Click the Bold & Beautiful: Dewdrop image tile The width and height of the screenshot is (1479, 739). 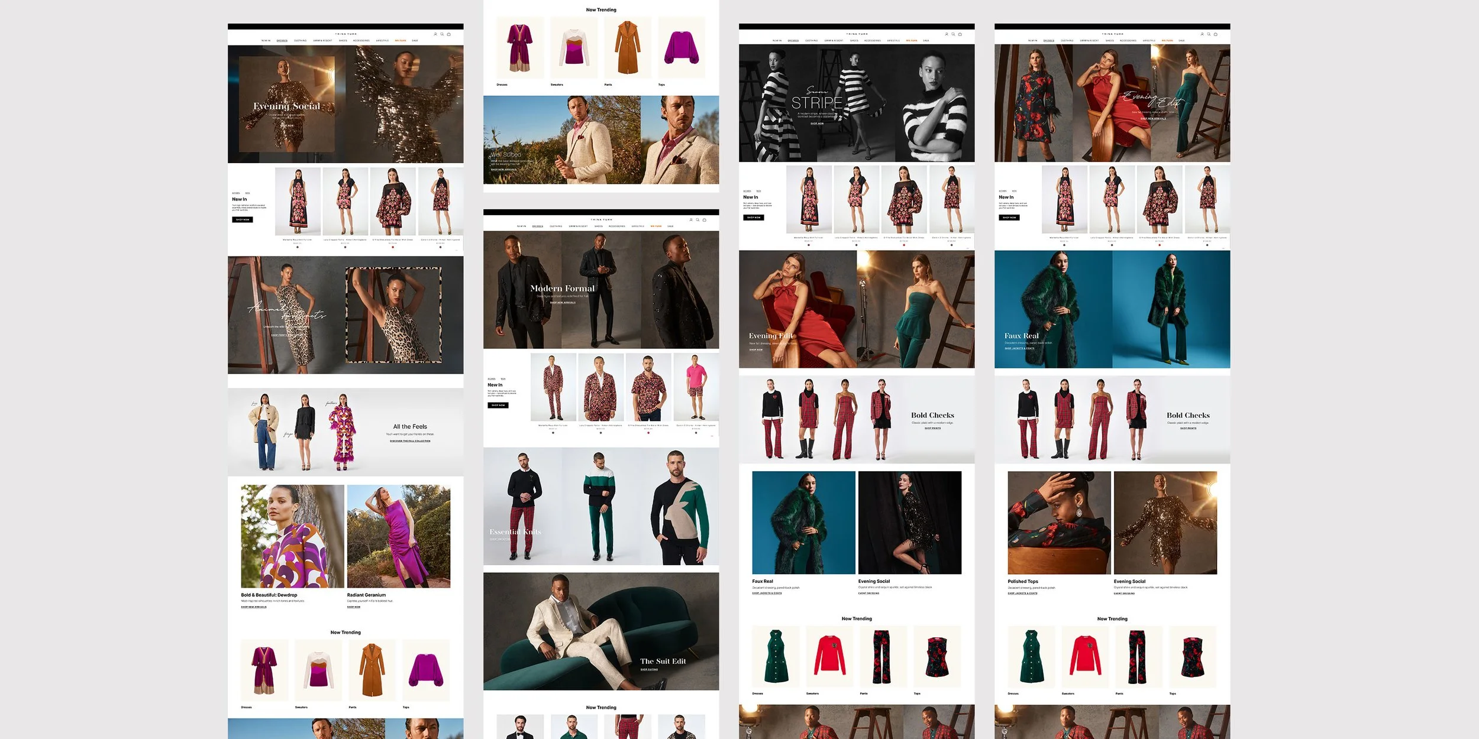point(292,536)
